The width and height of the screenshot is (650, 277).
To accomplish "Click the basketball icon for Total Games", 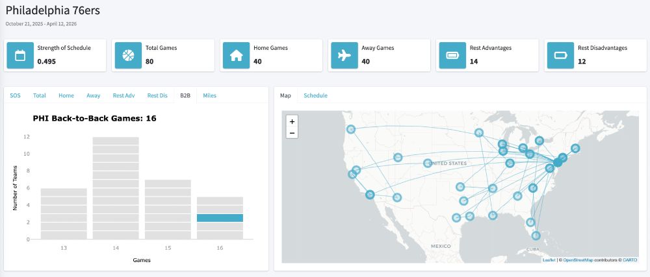I will [x=129, y=55].
